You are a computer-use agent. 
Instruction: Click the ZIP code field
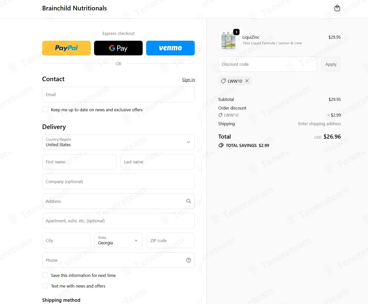tap(171, 240)
